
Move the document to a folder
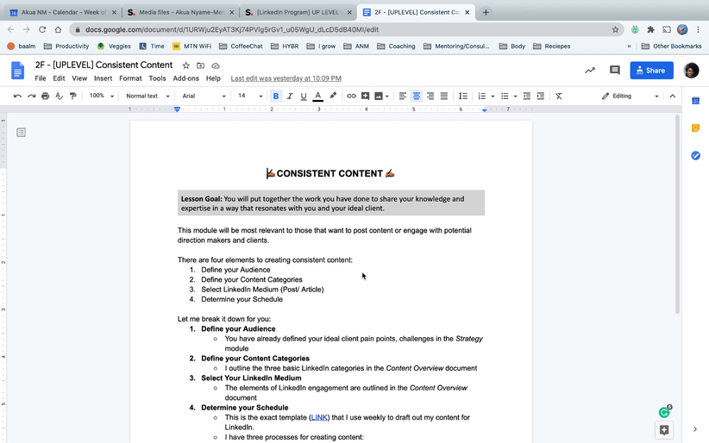(x=200, y=66)
